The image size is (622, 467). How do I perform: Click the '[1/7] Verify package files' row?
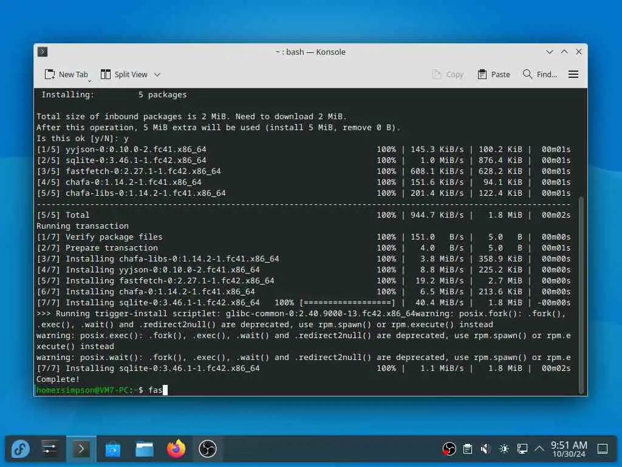click(304, 237)
